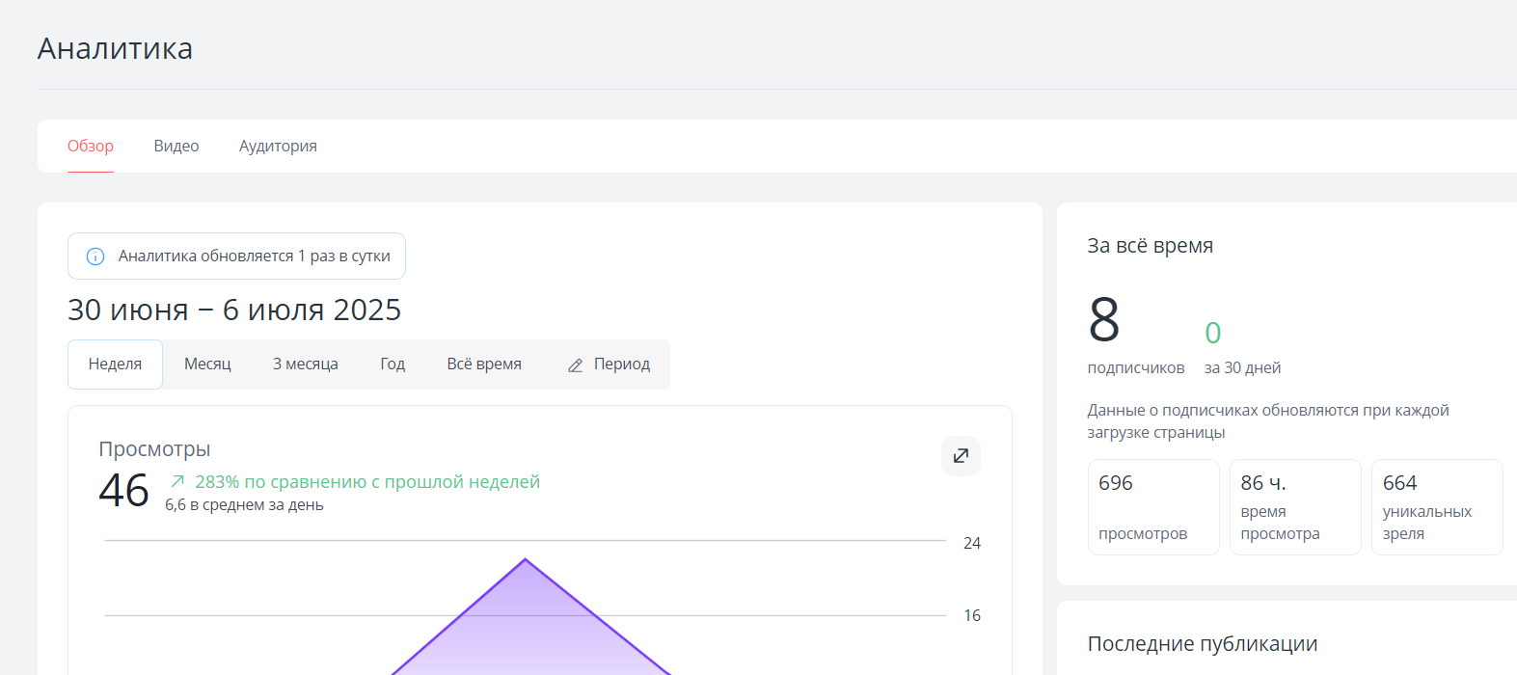This screenshot has width=1517, height=675.
Task: Click the 696 просмотров stat card
Action: [1153, 507]
